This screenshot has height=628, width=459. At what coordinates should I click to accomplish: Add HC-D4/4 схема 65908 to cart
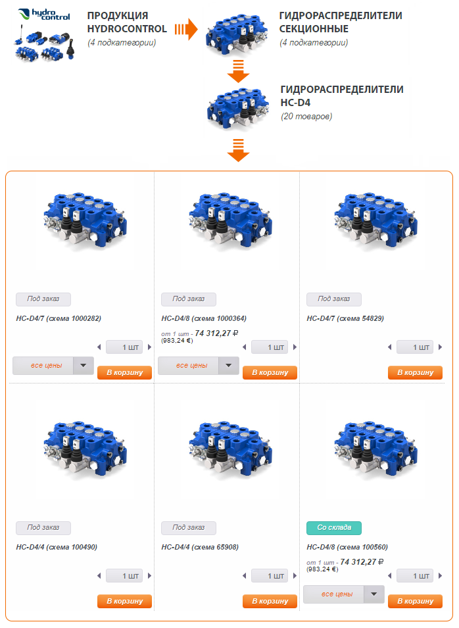pyautogui.click(x=270, y=601)
